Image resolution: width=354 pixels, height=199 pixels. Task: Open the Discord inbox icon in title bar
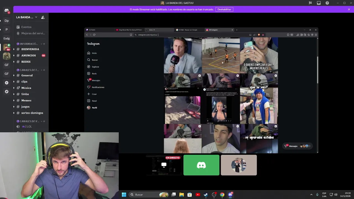pyautogui.click(x=319, y=3)
